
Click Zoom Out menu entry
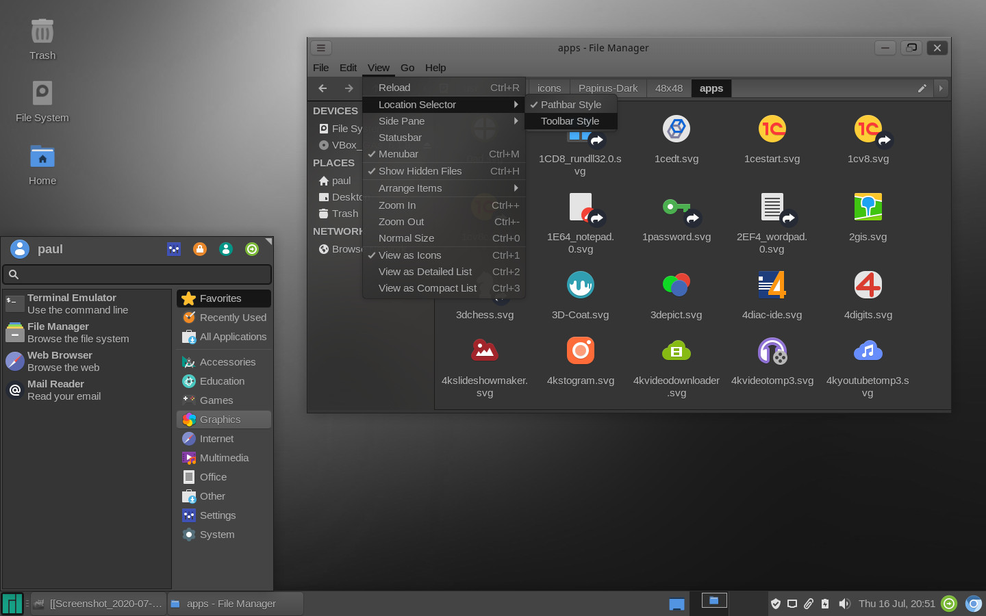coord(444,222)
